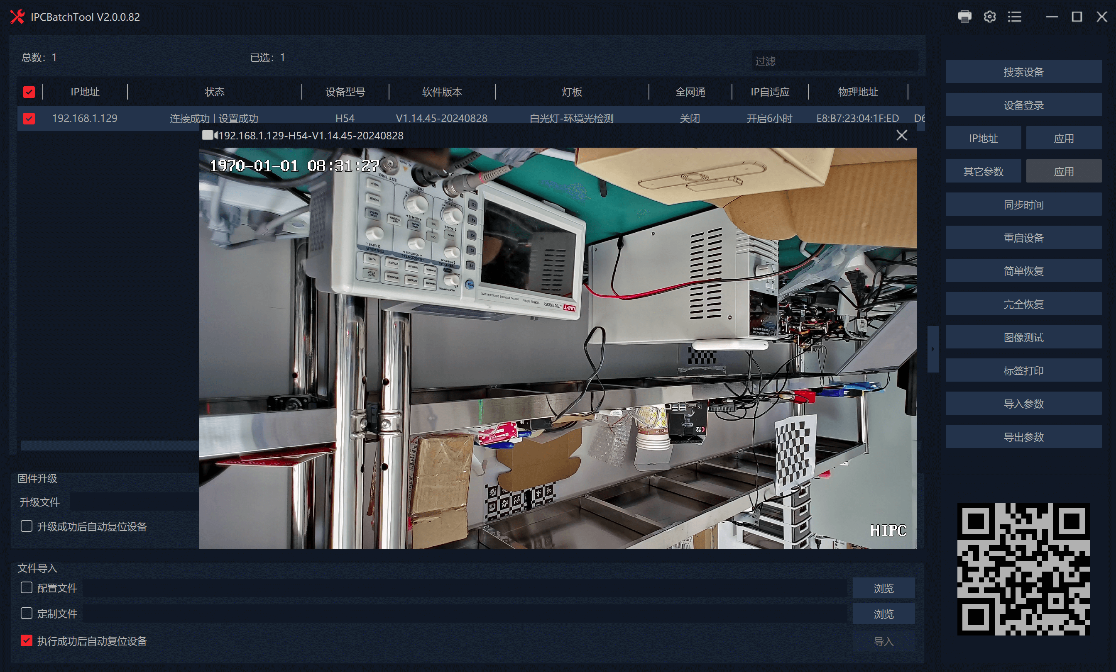Click 浏览 next to 配置文件
The width and height of the screenshot is (1116, 672).
tap(883, 588)
